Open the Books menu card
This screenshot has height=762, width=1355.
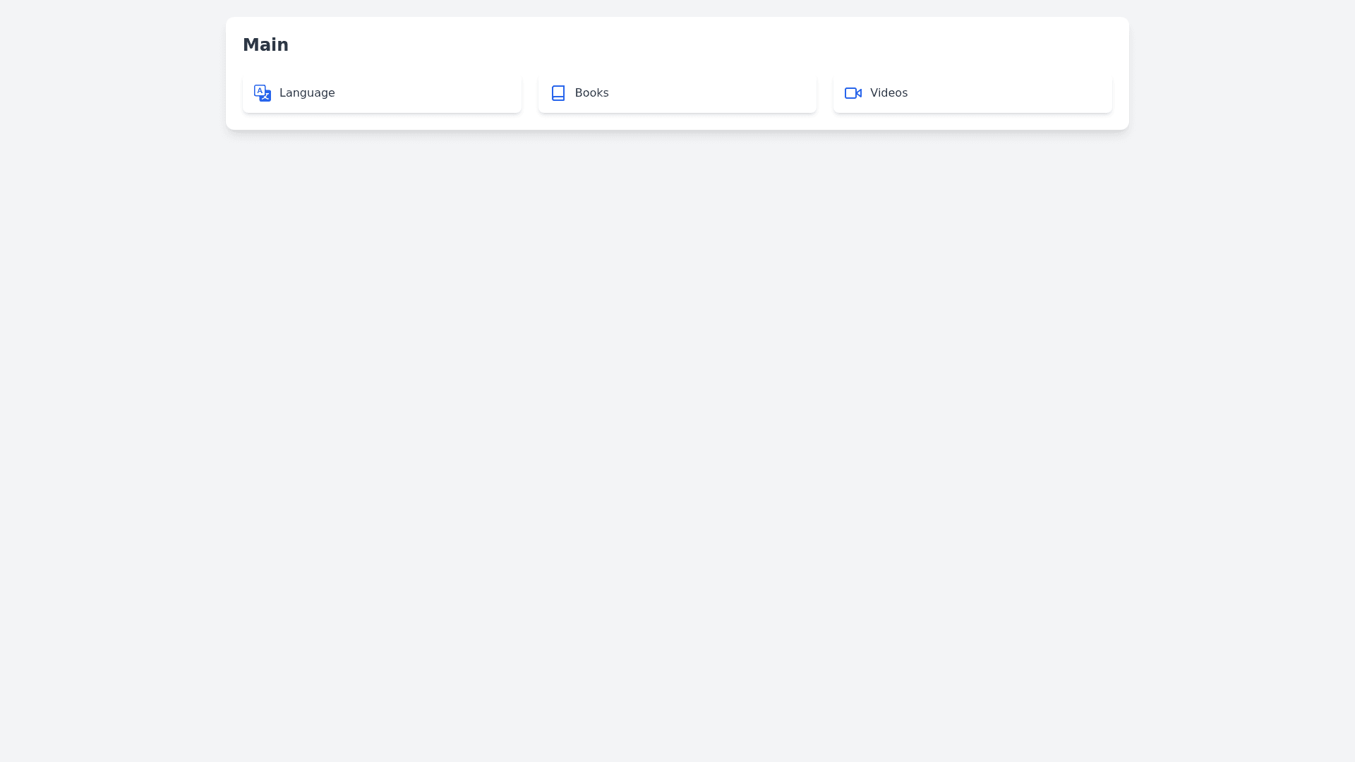[x=676, y=93]
